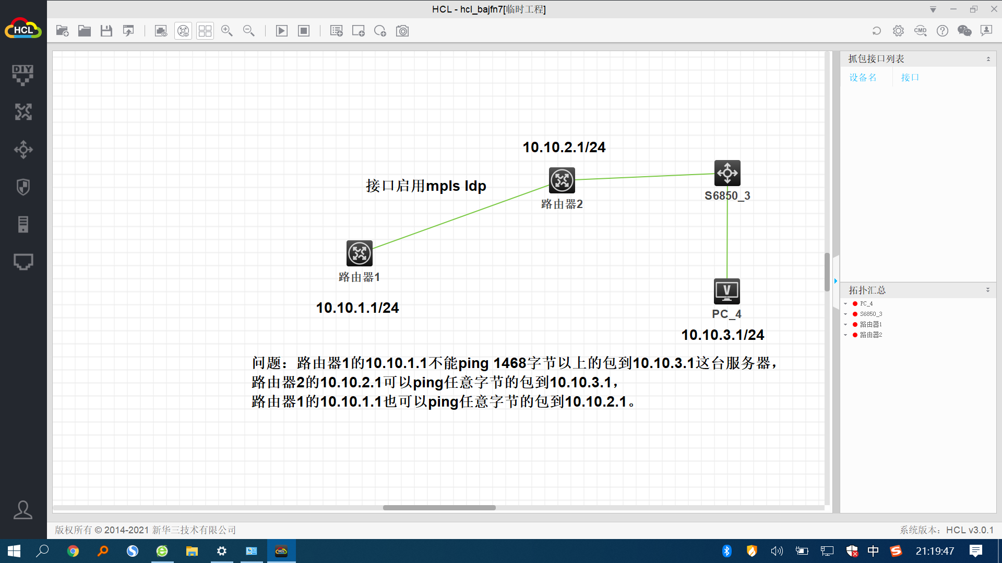Open the router devices sidebar category

point(23,112)
